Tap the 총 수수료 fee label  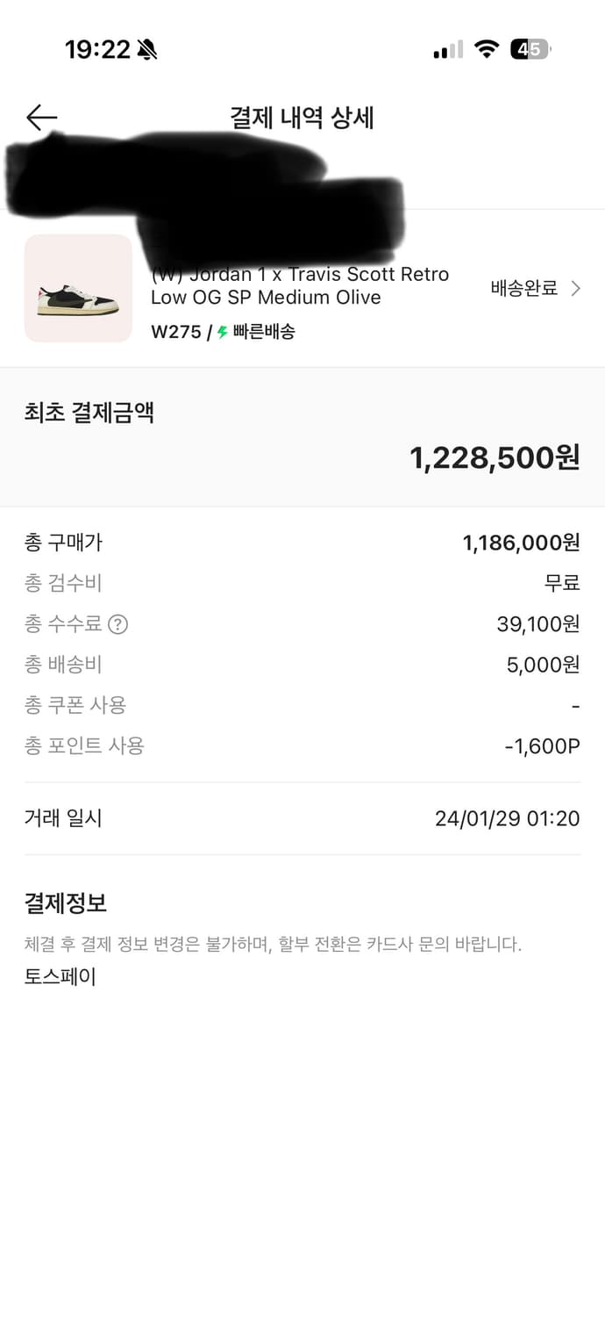point(63,624)
